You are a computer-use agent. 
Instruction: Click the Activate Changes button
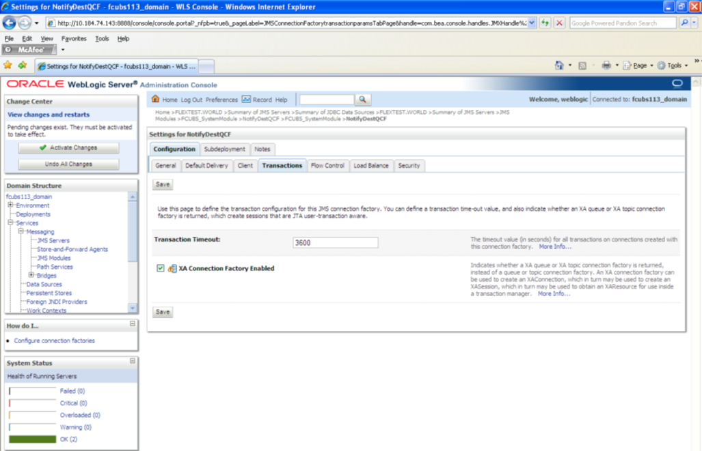coord(68,148)
